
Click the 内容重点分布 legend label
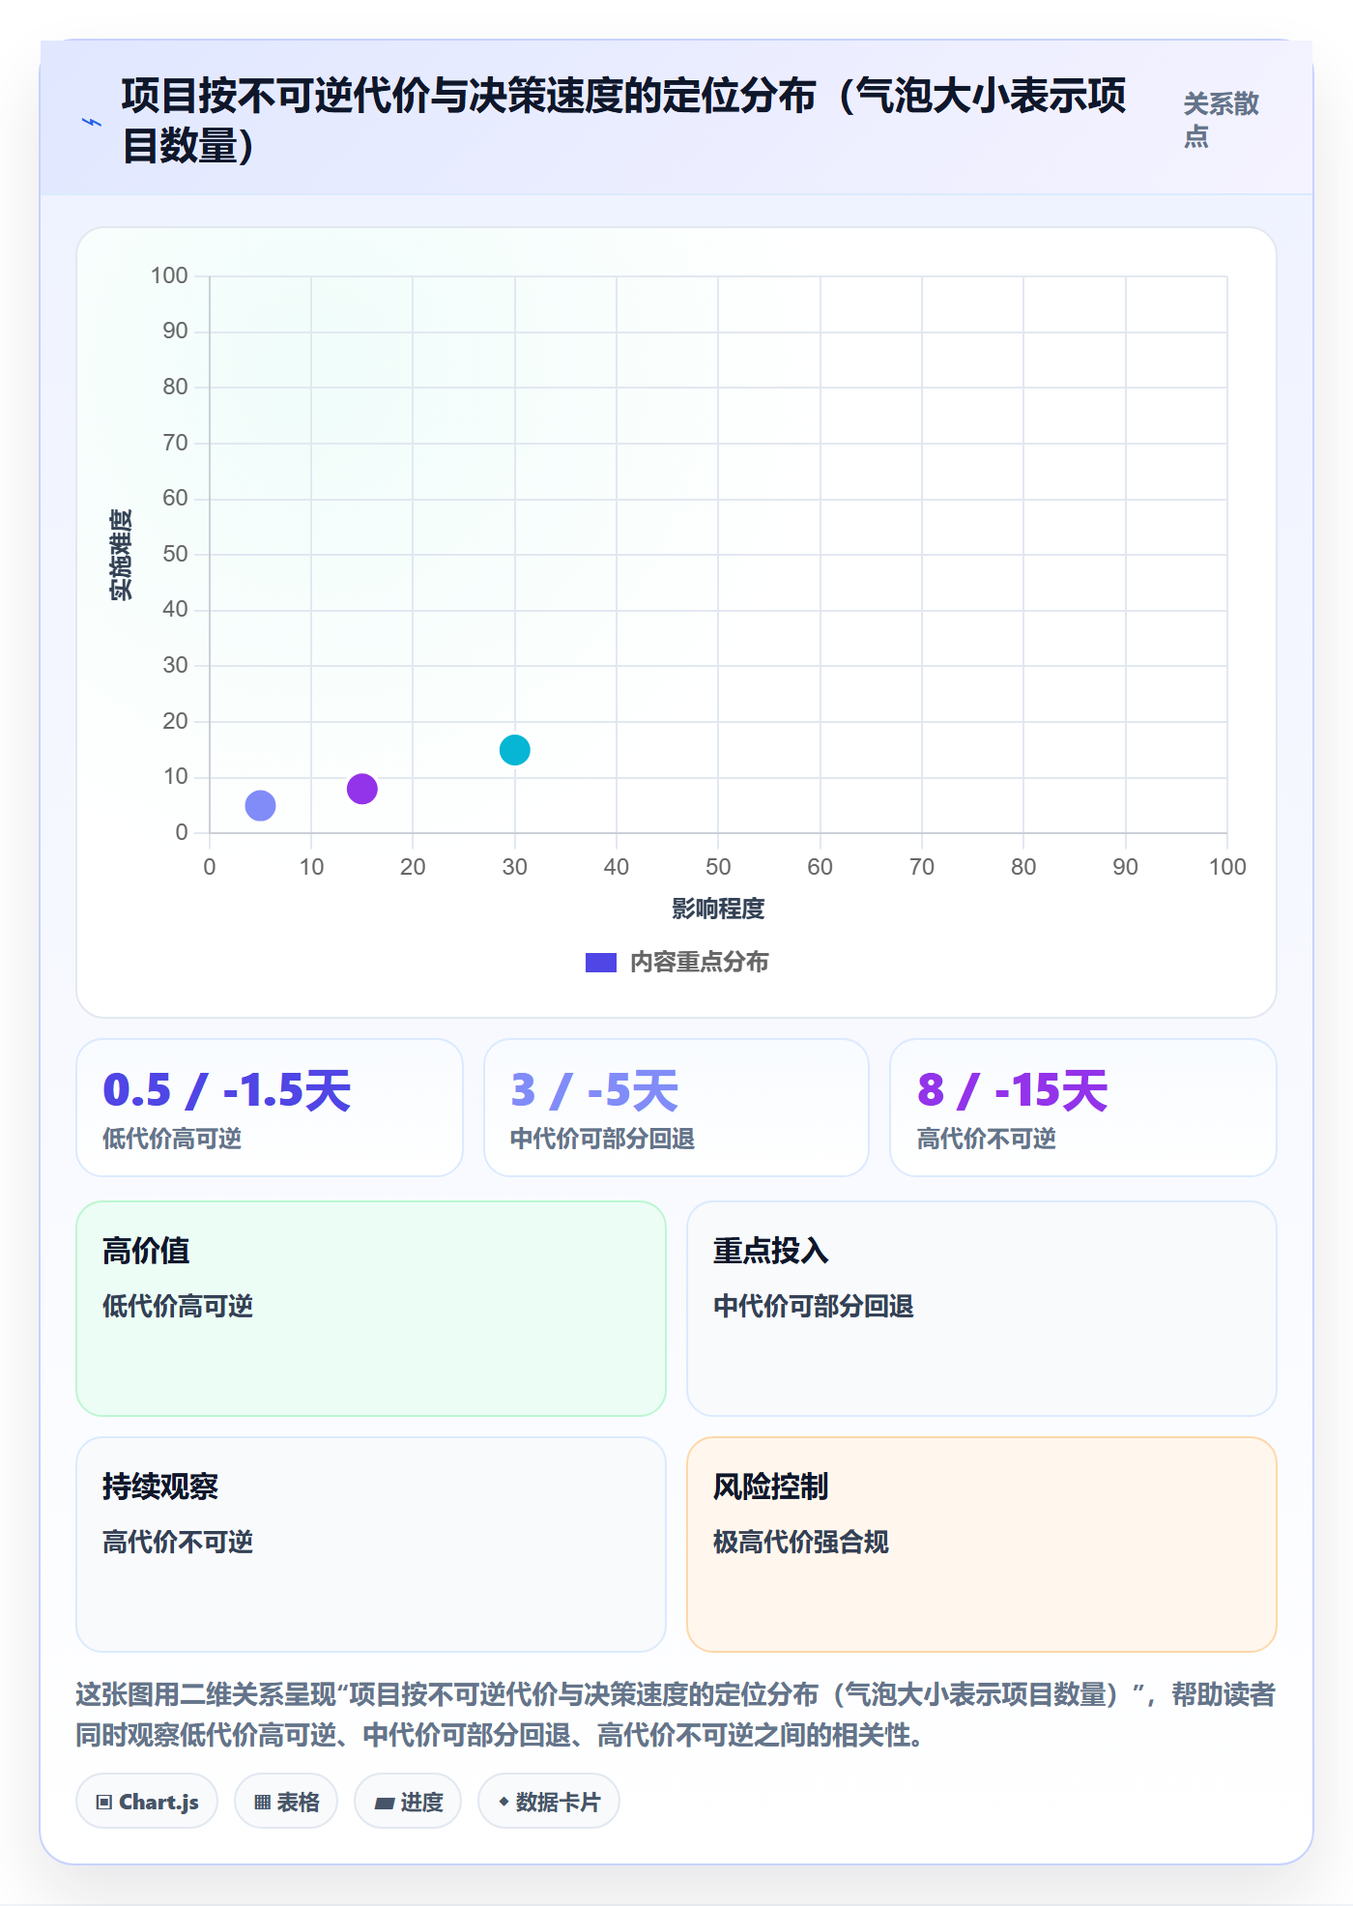pos(700,962)
